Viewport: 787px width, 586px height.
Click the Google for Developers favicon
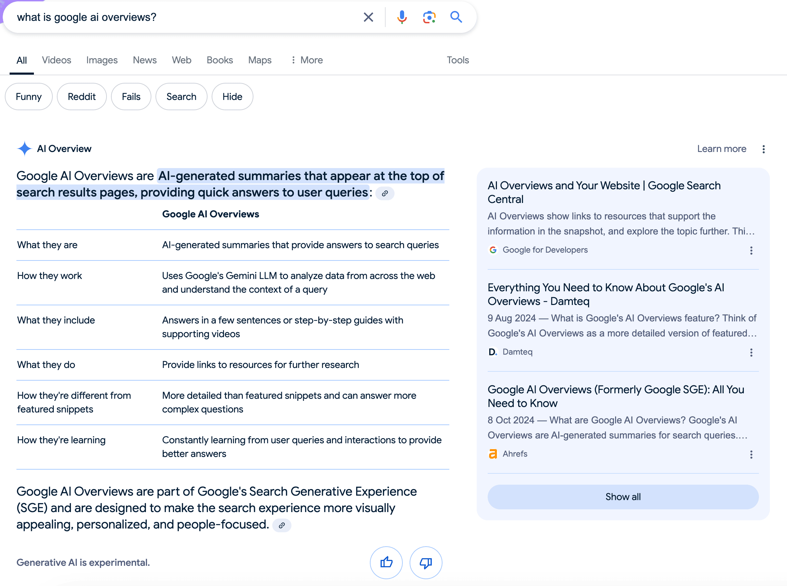(493, 250)
